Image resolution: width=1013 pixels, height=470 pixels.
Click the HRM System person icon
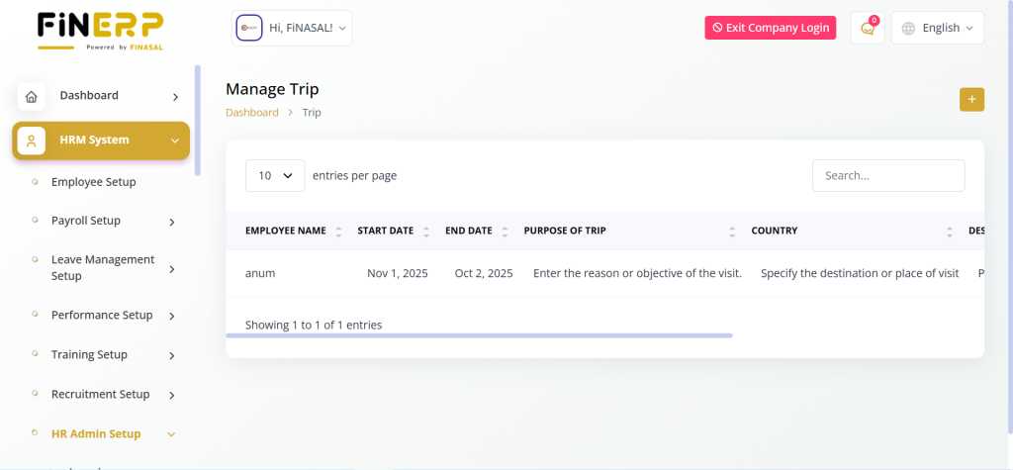(x=32, y=141)
